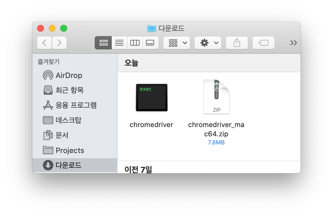Go back with the left arrow button

44,43
